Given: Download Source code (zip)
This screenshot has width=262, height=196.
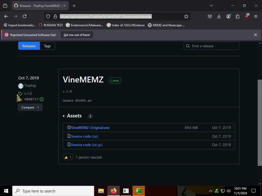Looking at the screenshot, I should click(84, 136).
